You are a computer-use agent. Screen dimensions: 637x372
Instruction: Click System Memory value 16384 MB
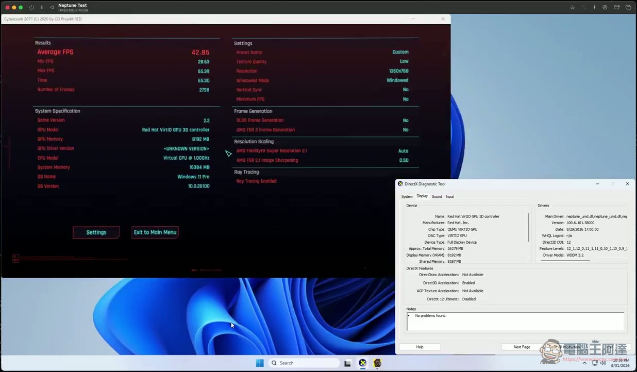coord(199,167)
